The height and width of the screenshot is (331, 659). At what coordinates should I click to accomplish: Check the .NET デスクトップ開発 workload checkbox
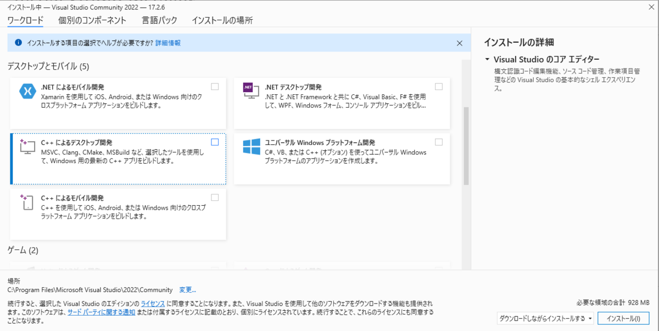(x=439, y=87)
